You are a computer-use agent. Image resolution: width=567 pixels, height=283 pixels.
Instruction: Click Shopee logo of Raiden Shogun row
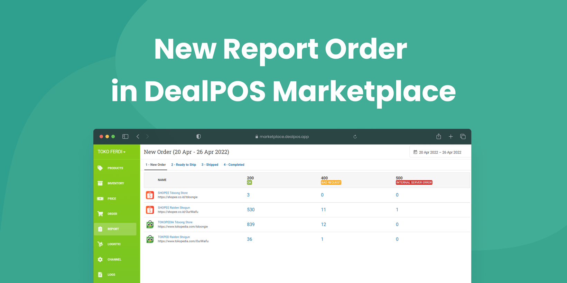tap(150, 210)
